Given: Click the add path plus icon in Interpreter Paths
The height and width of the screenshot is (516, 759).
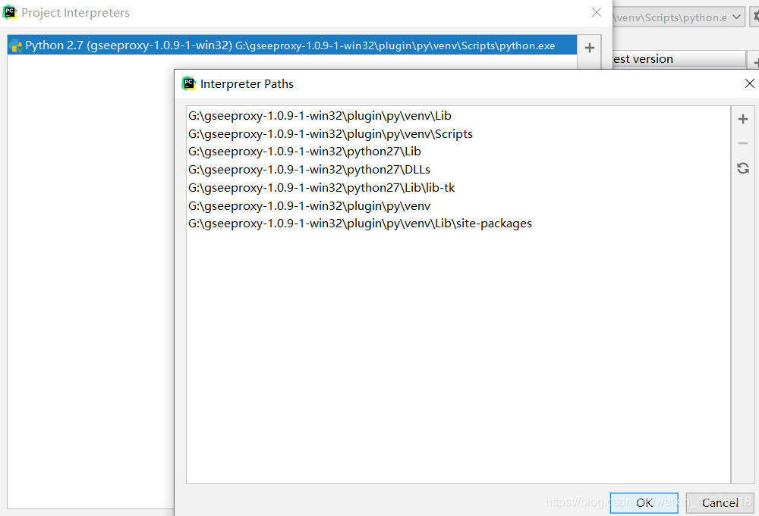Looking at the screenshot, I should click(742, 119).
